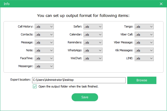This screenshot has width=167, height=111.
Task: Uncheck Open the output folder option
Action: pos(35,86)
